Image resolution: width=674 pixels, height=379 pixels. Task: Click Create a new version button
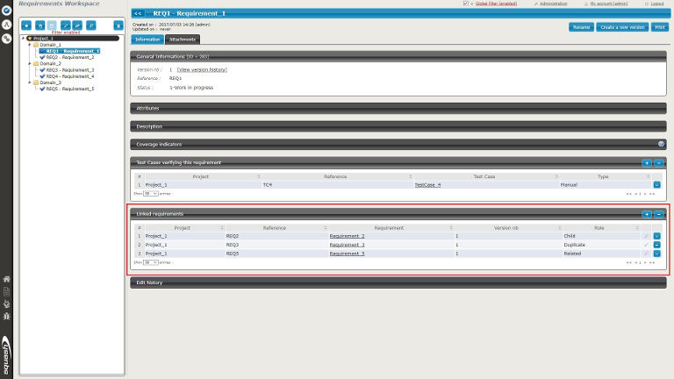click(622, 27)
